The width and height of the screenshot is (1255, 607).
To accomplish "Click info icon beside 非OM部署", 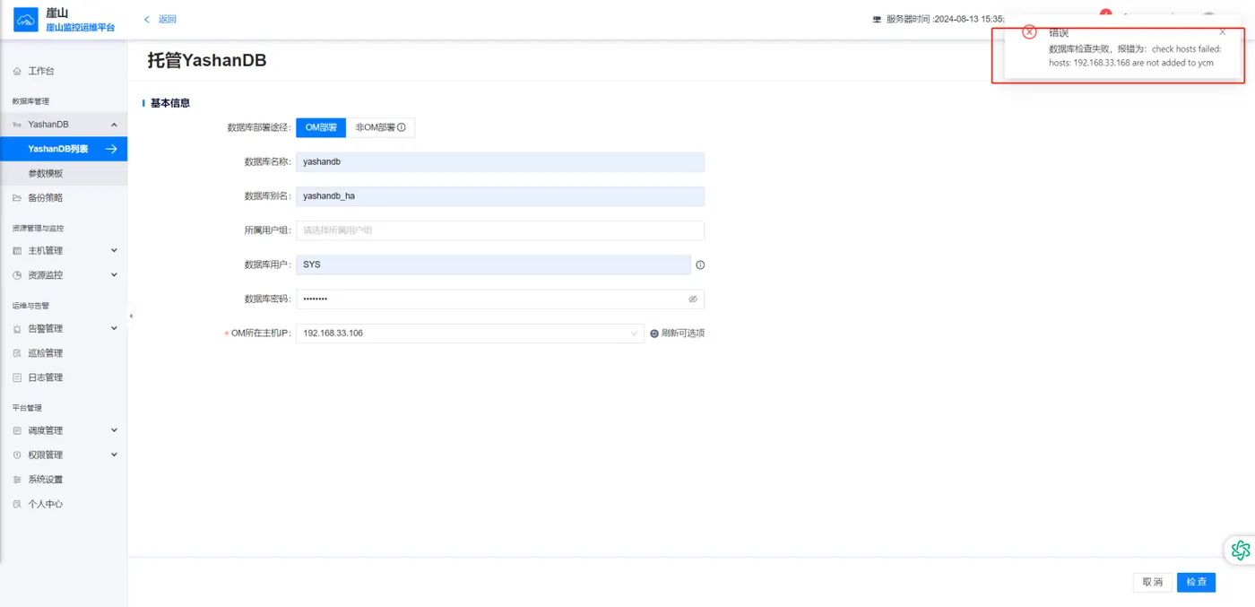I will [402, 127].
